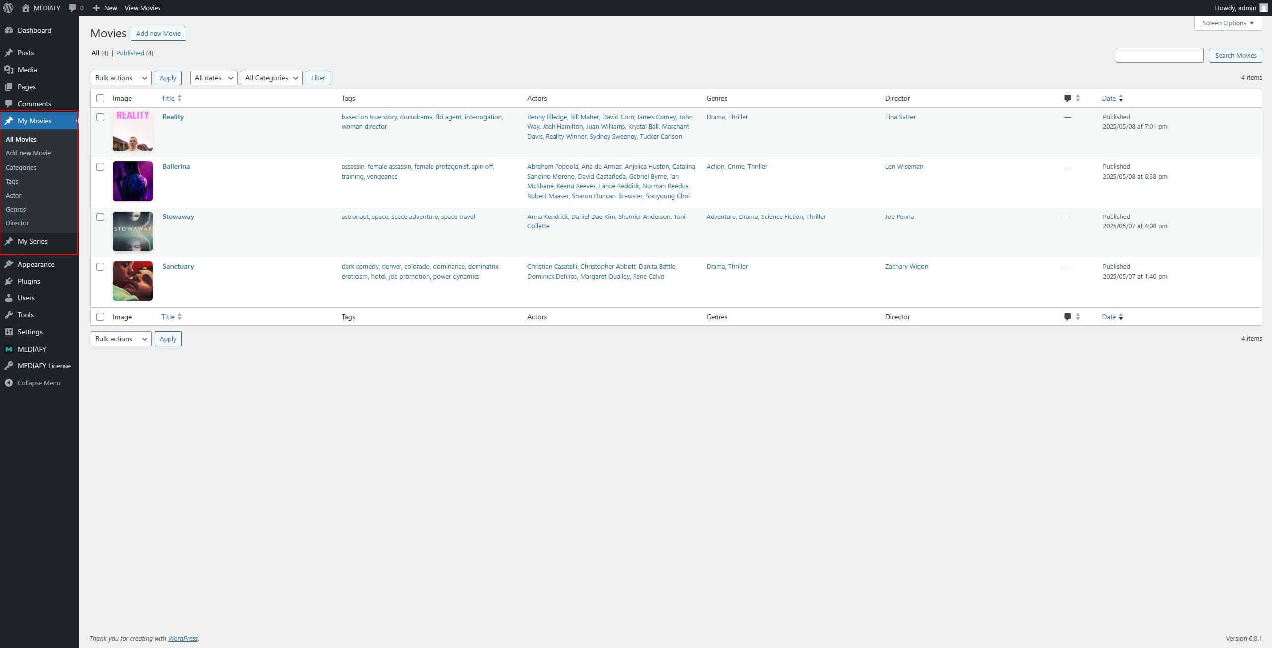Click the search movies input field

tap(1160, 55)
